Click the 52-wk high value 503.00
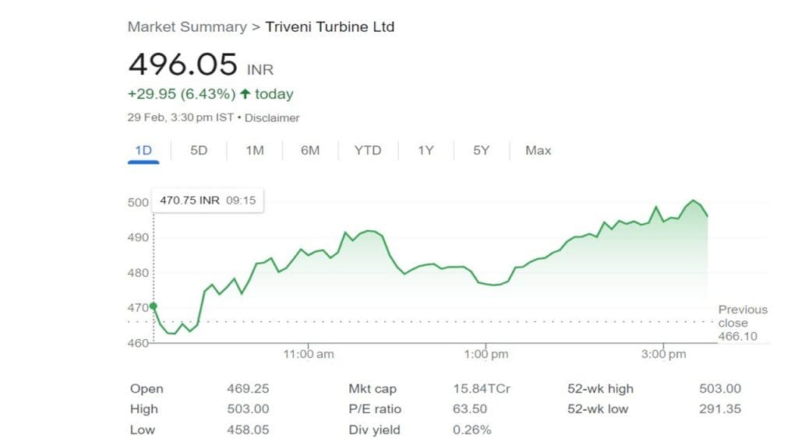Screen dimensions: 798x448 (x=721, y=389)
